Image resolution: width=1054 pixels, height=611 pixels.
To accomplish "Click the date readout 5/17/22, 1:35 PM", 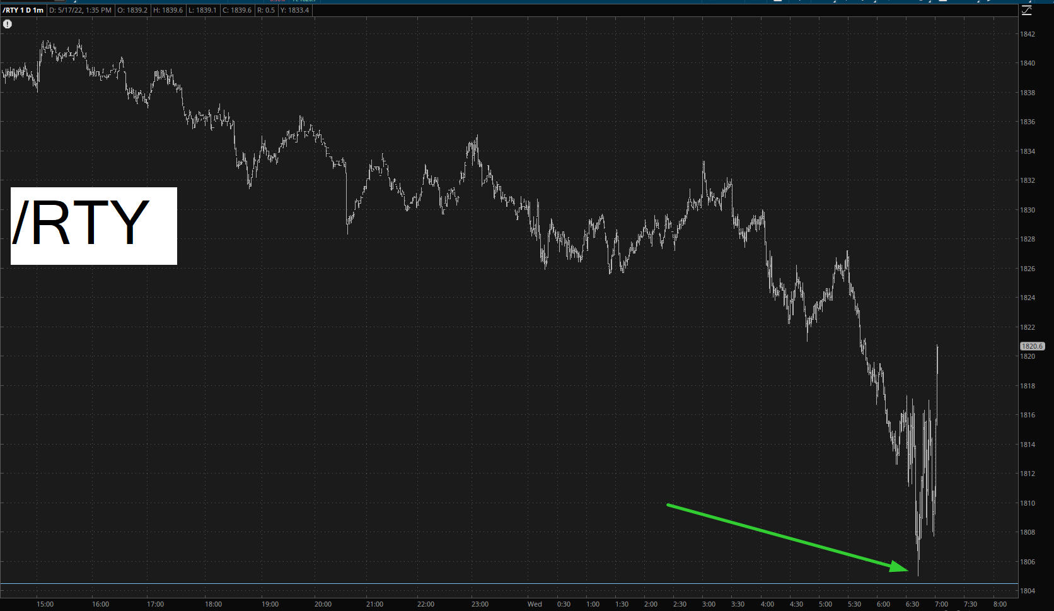I will pos(81,10).
